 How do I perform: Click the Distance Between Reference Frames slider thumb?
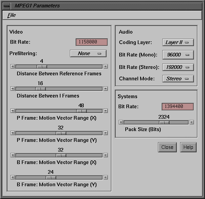click(x=42, y=67)
